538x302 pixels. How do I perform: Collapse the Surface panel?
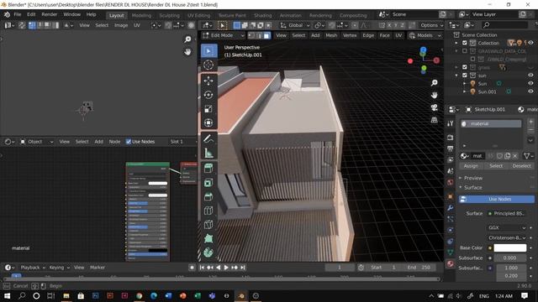(x=472, y=188)
